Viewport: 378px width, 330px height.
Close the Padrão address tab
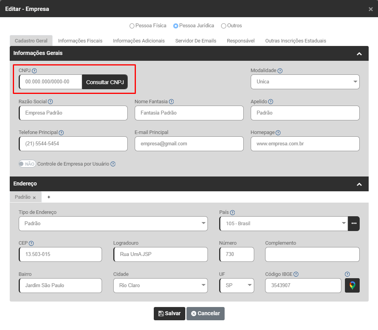(34, 198)
